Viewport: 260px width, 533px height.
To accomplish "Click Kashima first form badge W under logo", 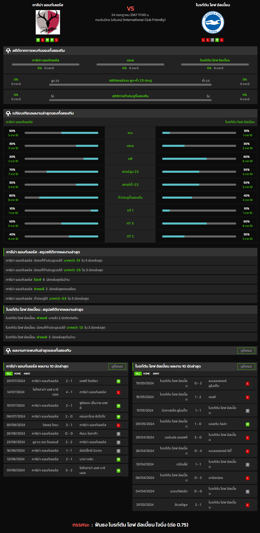I will 38,40.
